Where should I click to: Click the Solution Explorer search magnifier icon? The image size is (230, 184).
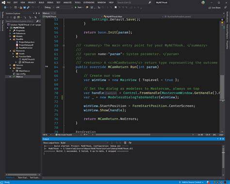click(x=37, y=21)
